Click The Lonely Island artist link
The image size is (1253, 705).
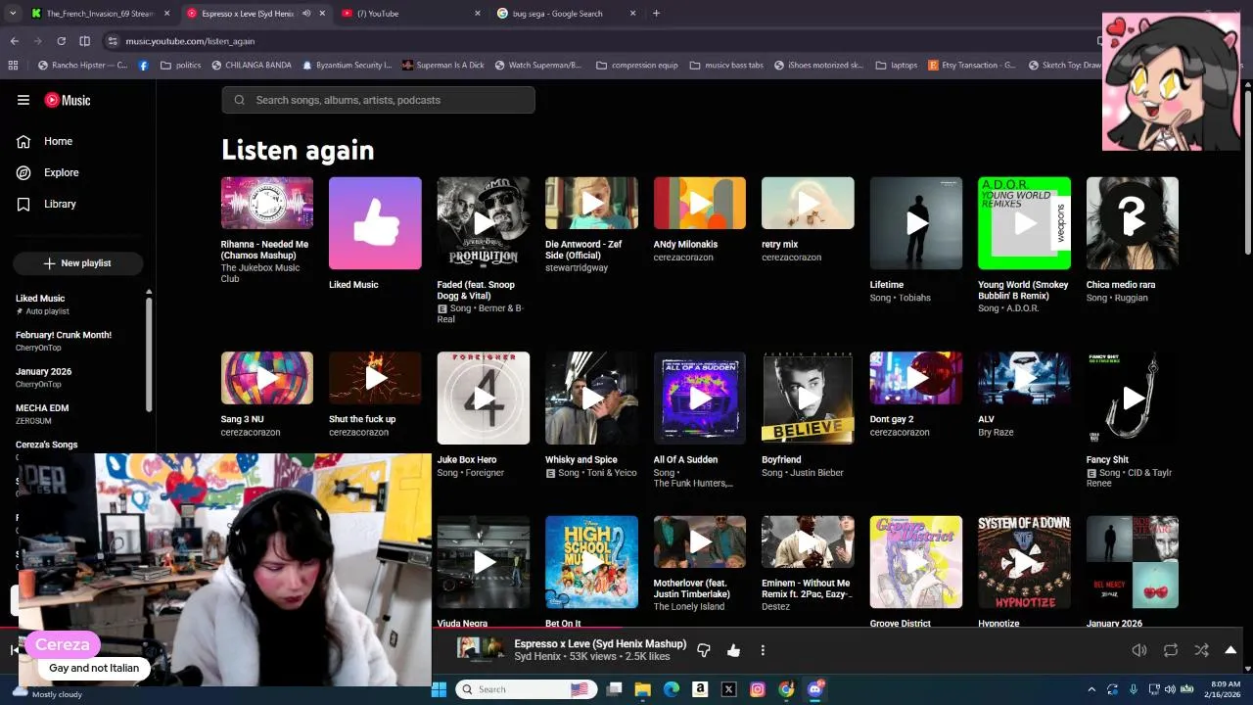coord(689,607)
